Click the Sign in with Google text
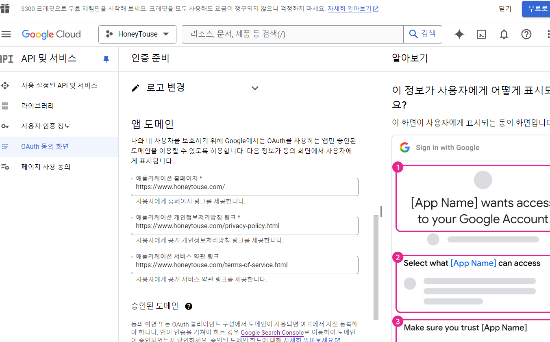This screenshot has width=550, height=342. [448, 148]
